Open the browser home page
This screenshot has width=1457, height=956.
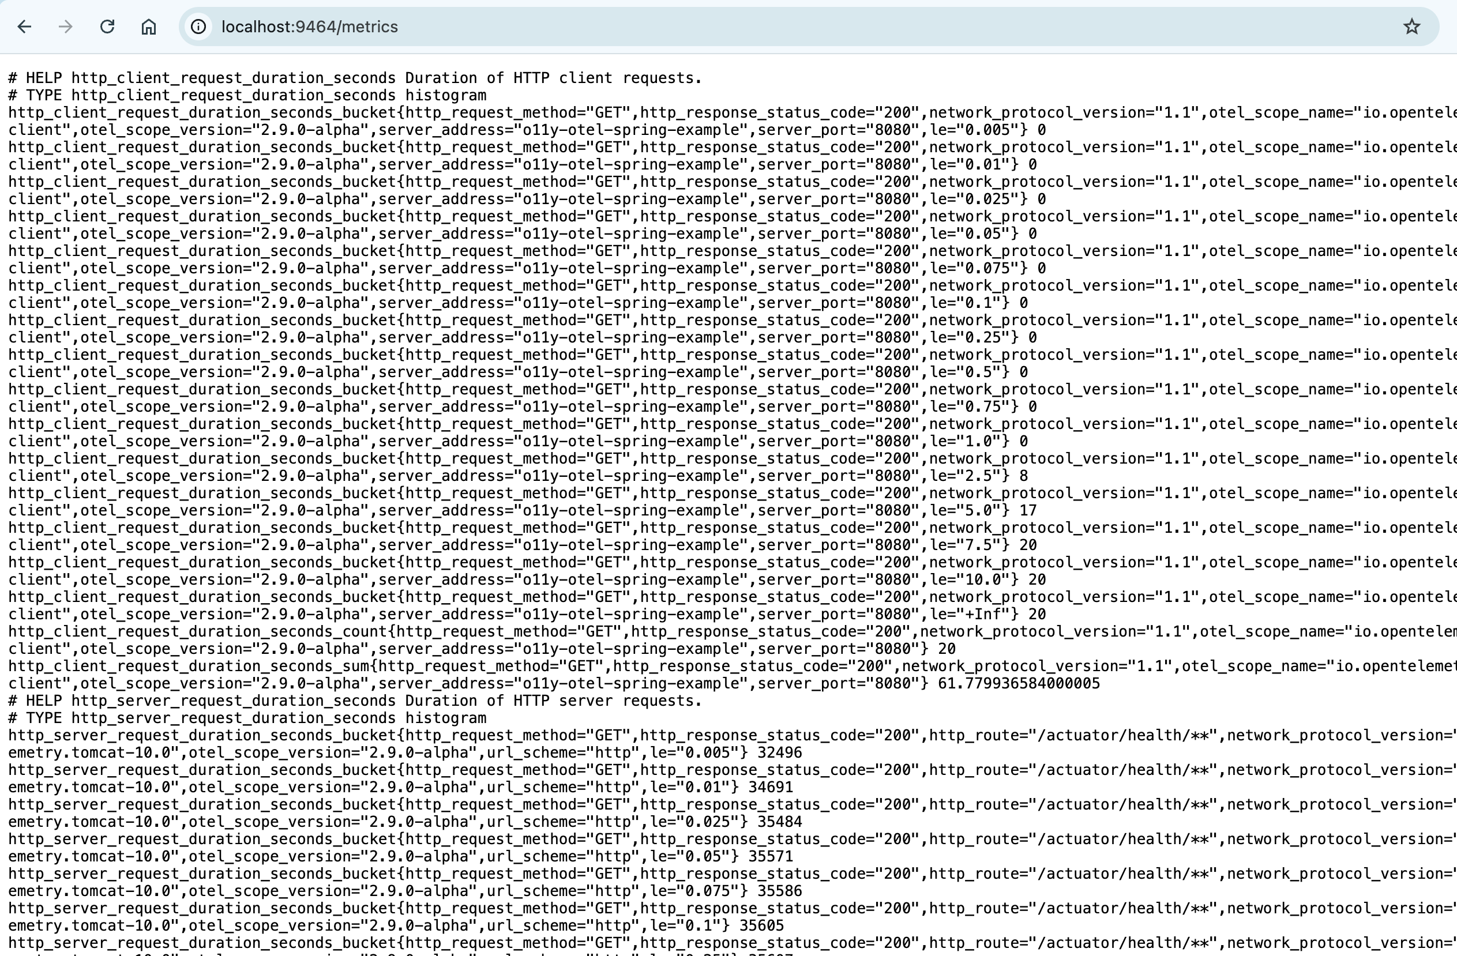(149, 27)
